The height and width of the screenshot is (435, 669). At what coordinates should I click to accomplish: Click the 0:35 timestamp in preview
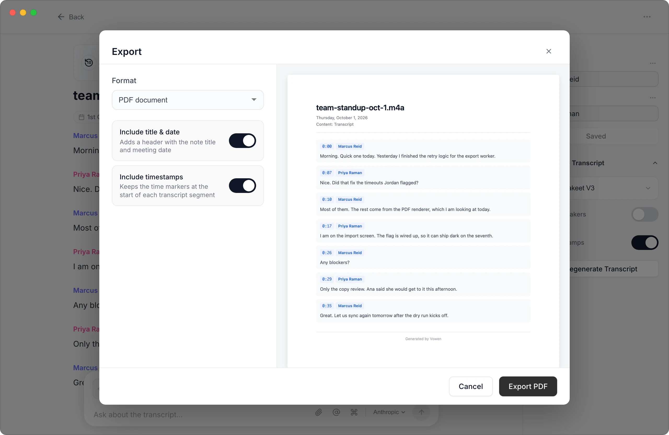[327, 306]
